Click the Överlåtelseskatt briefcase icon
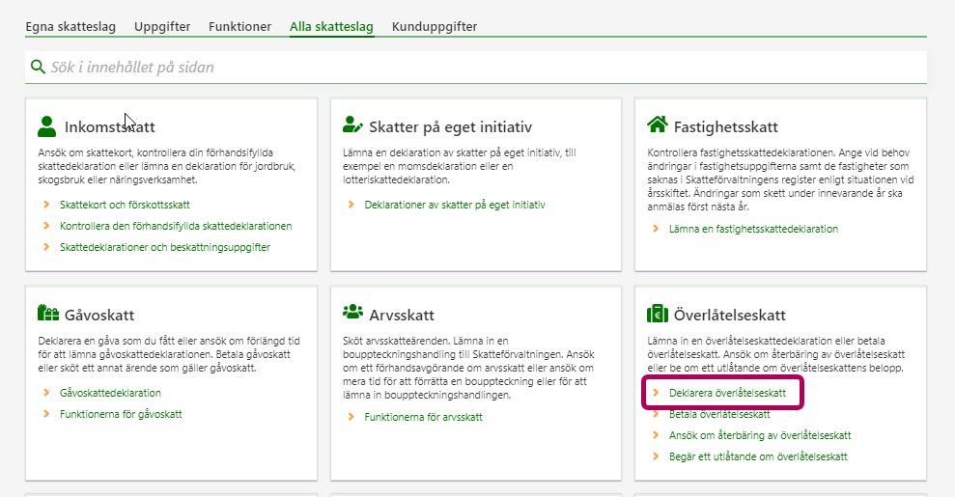 657,314
